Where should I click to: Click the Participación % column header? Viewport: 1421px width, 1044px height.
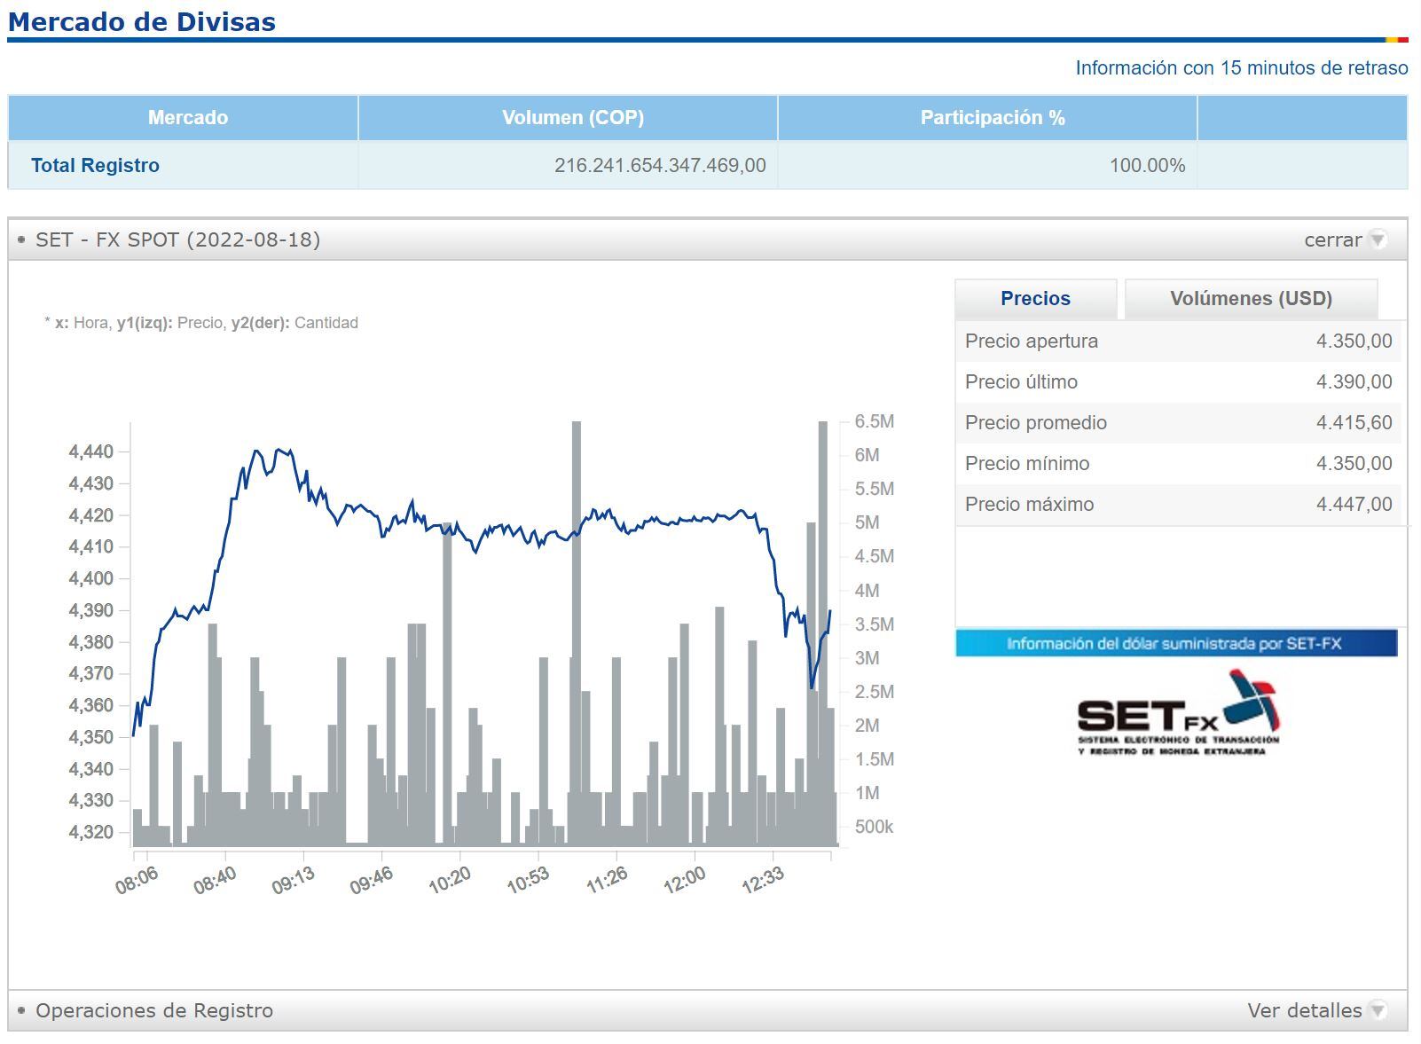click(x=992, y=118)
